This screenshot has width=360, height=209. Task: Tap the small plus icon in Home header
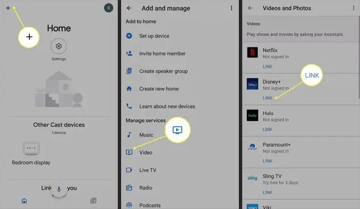8,8
